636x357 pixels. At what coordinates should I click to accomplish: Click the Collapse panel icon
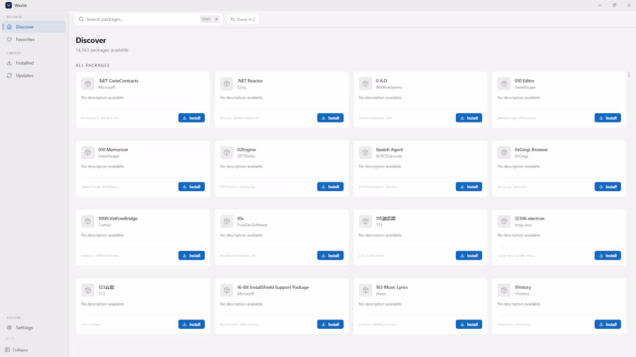point(8,349)
